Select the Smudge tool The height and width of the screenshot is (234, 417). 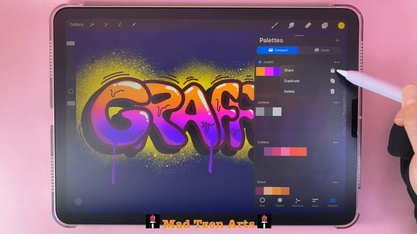291,25
